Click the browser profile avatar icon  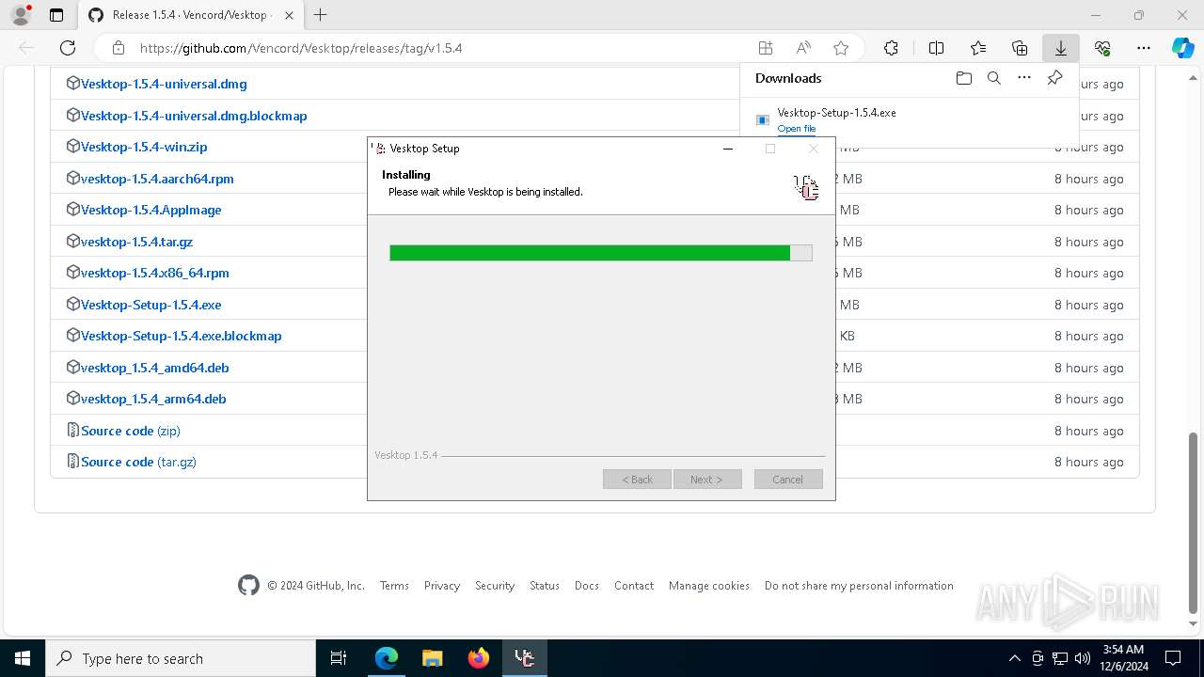pos(21,15)
